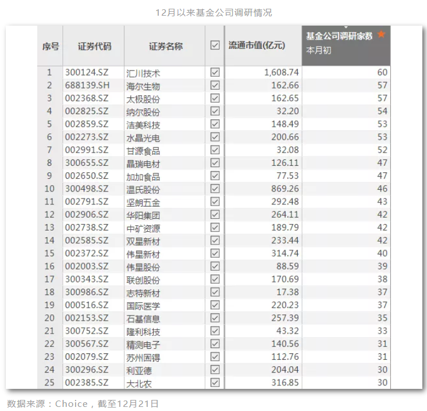
Task: Click the sort arrow above 基金公司调研家数
Action: coord(346,27)
